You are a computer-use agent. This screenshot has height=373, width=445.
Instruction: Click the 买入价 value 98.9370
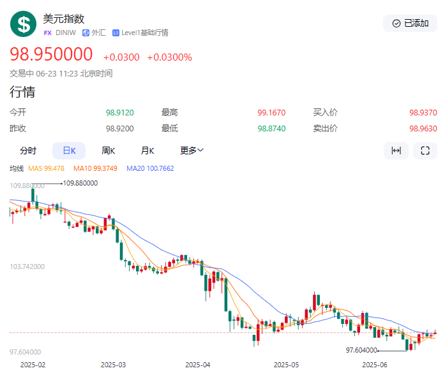click(423, 113)
